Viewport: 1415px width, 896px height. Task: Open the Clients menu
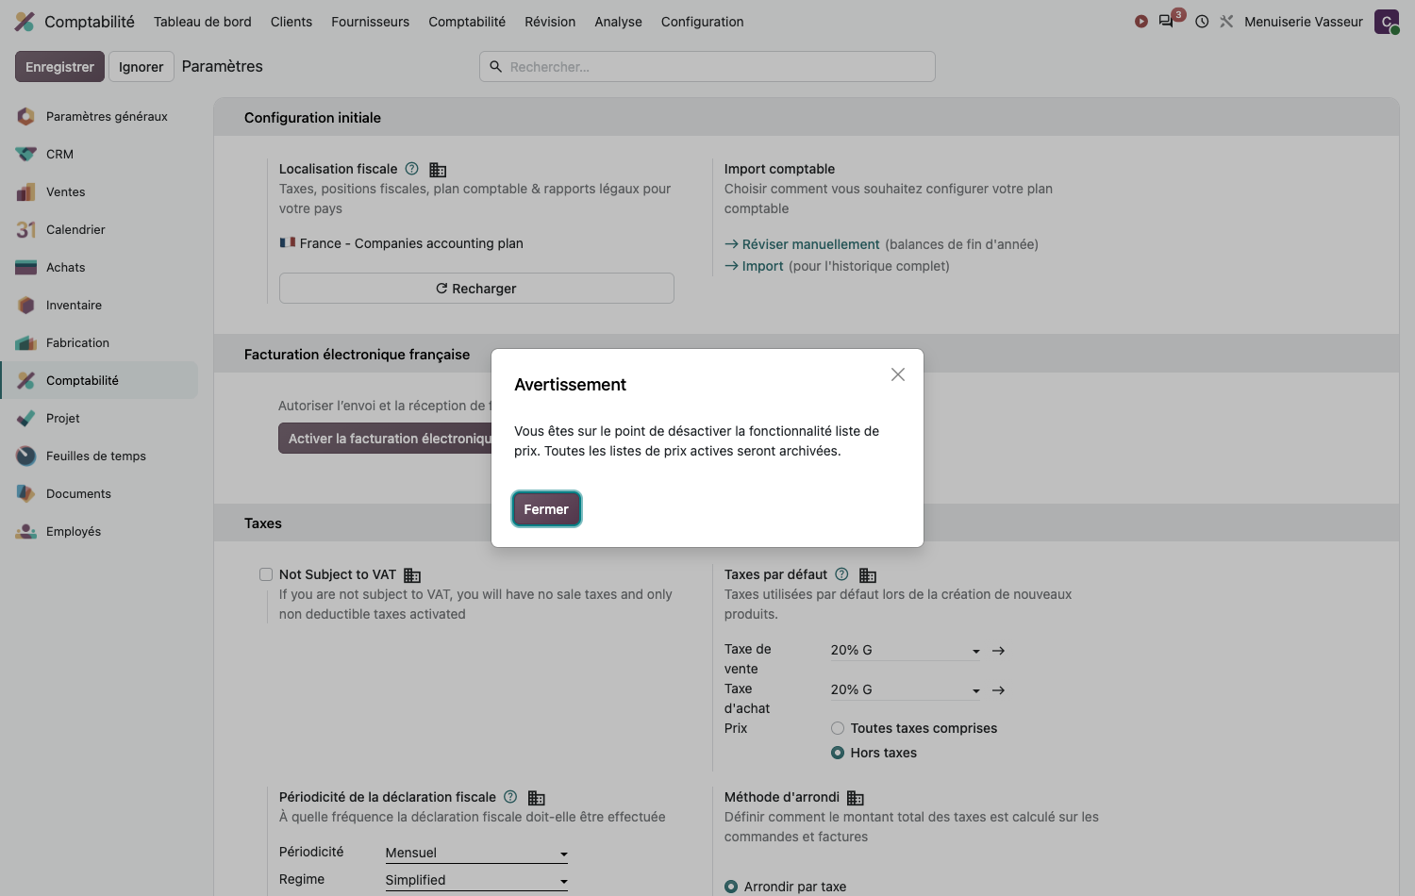coord(291,22)
